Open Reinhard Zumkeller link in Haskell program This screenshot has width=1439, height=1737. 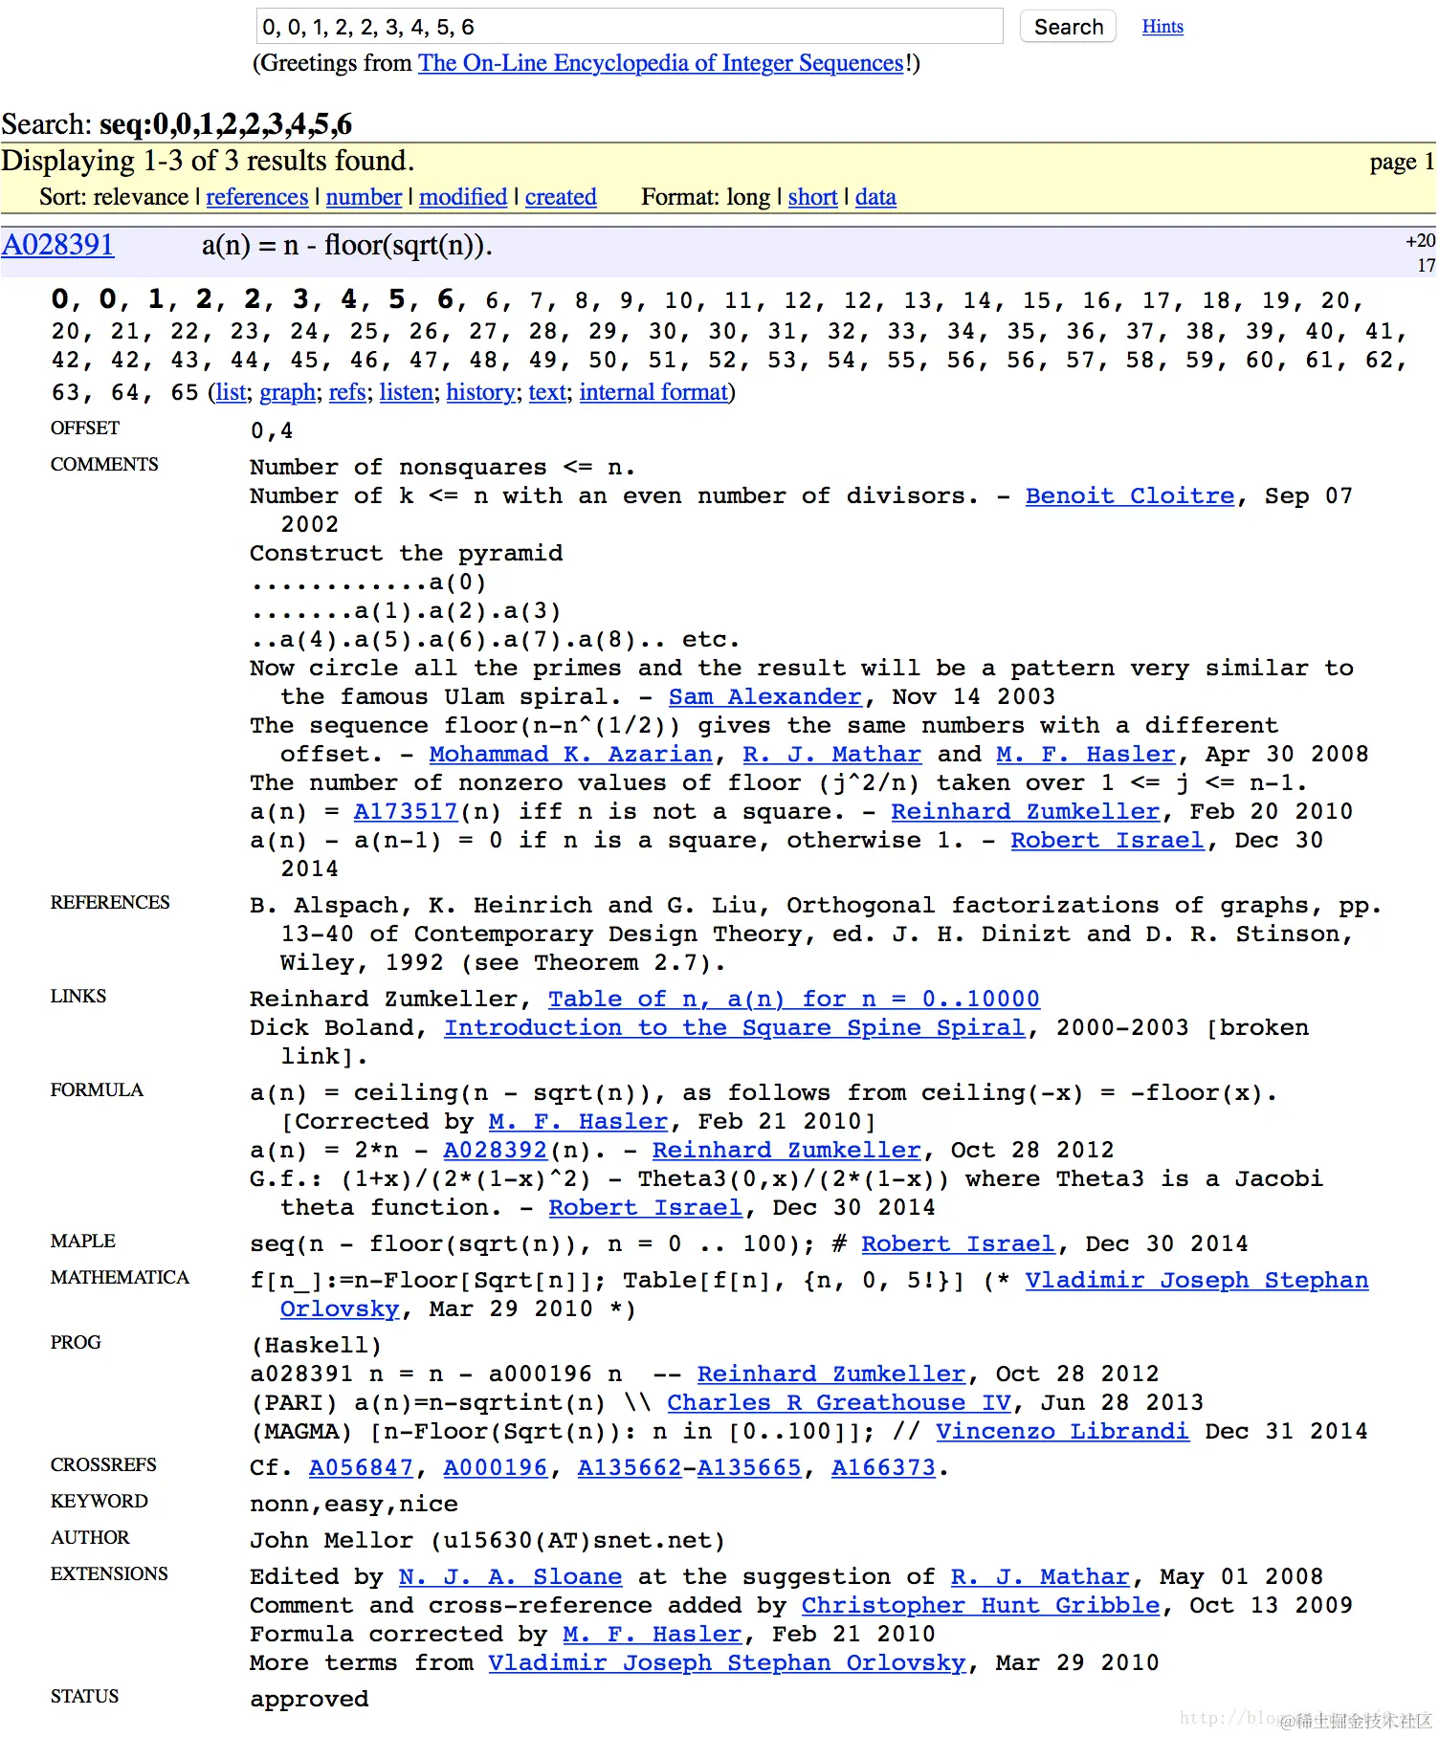click(x=831, y=1374)
